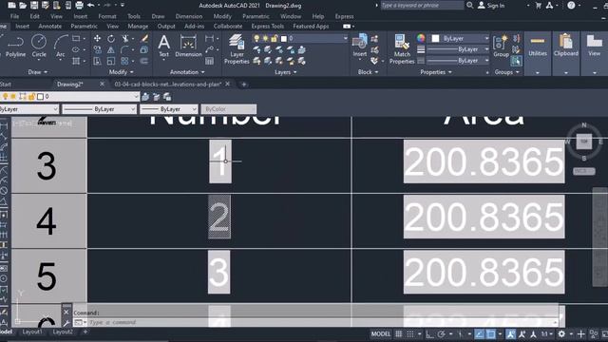Open the ribbon layer dropdown list
Image resolution: width=608 pixels, height=342 pixels.
(345, 38)
